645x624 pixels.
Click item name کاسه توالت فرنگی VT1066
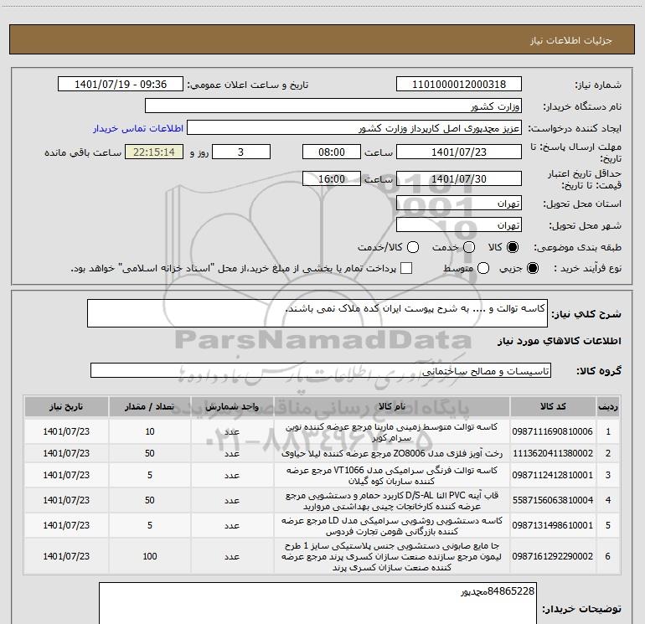point(392,475)
